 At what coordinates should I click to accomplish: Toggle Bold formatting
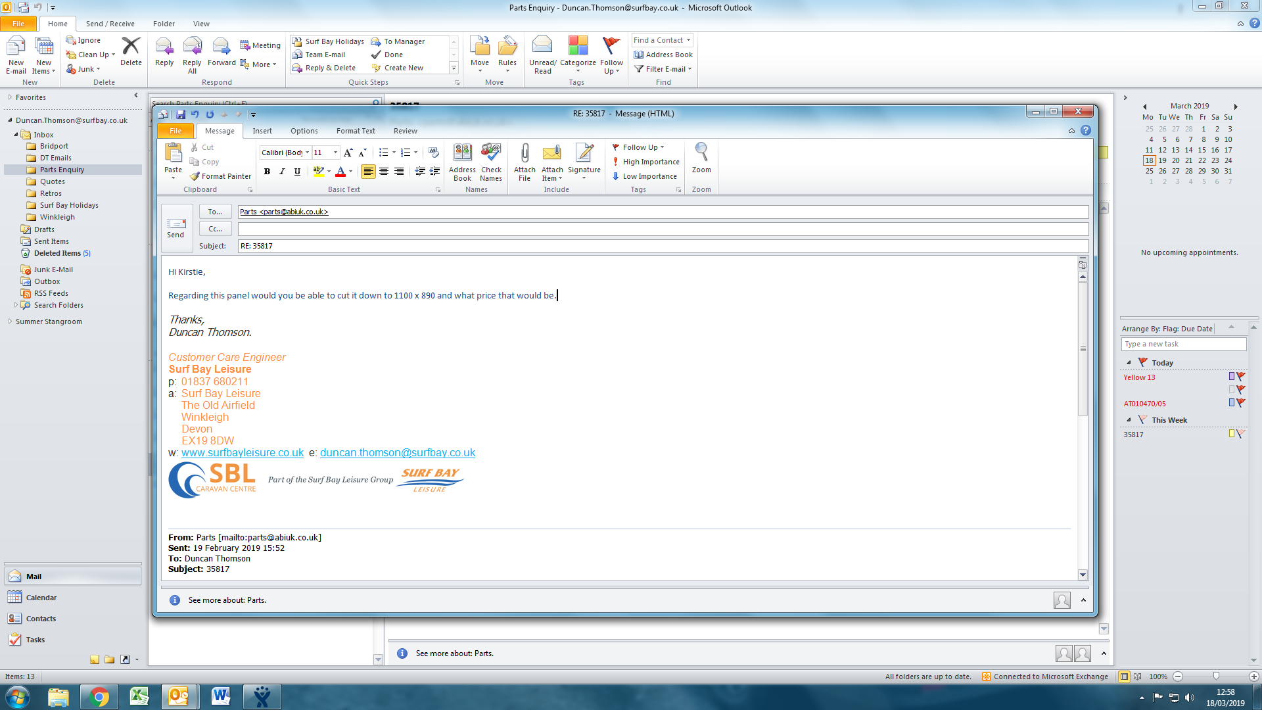tap(267, 172)
